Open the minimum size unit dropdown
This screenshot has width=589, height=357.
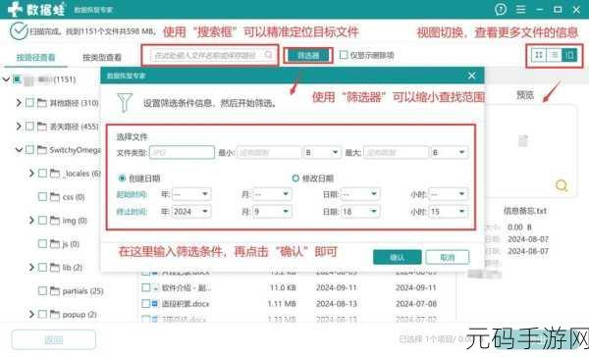coord(323,152)
